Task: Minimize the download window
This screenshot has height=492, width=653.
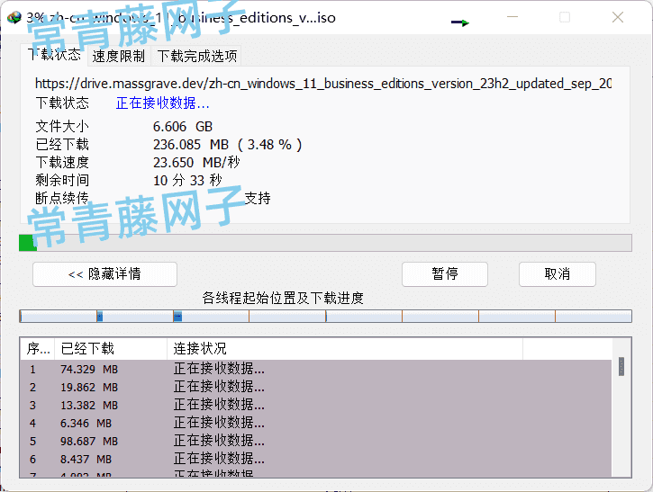Action: pos(512,17)
